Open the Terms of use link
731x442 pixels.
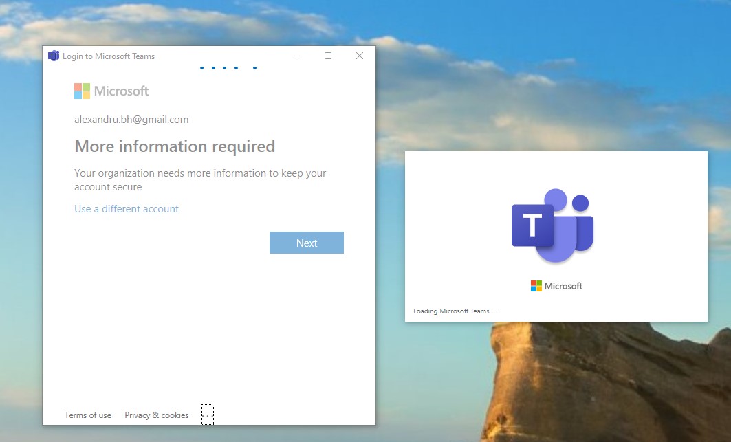(x=87, y=415)
